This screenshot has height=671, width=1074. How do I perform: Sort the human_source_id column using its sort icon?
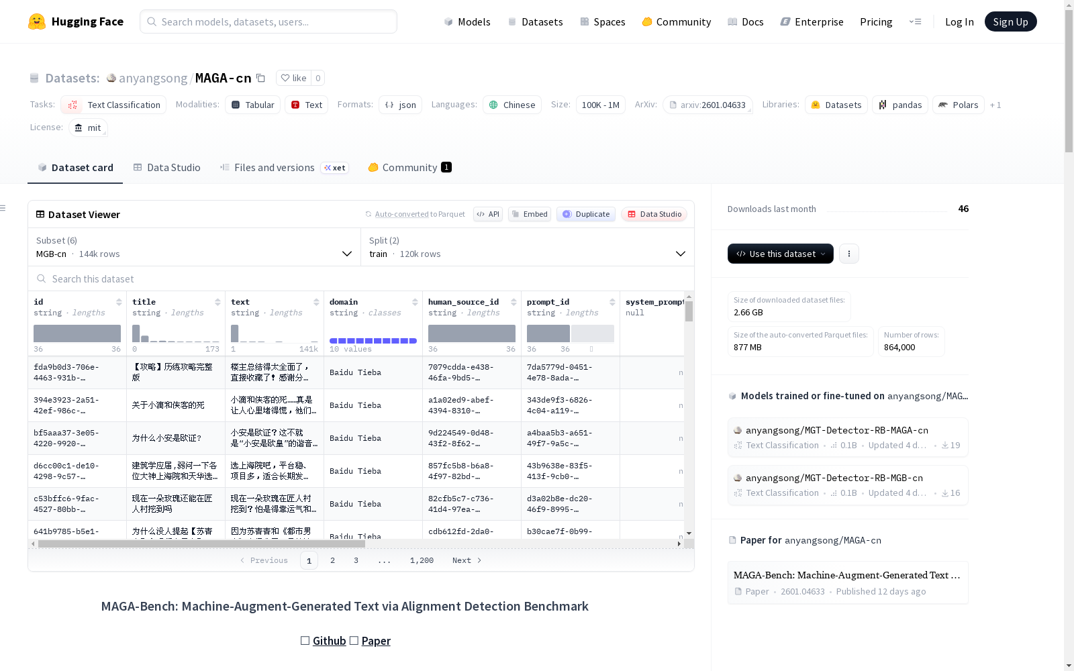click(x=514, y=302)
